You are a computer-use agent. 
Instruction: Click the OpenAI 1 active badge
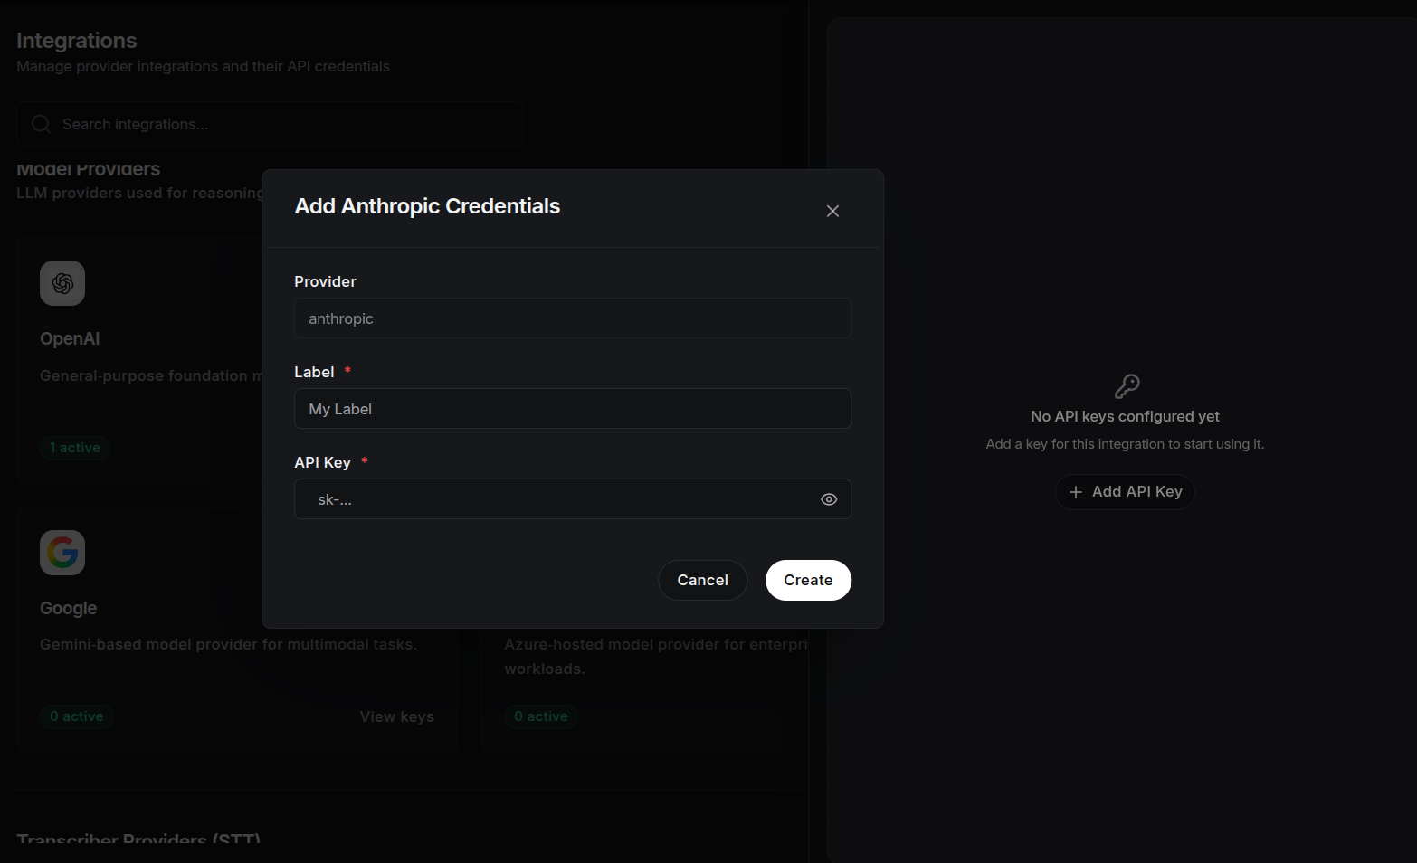75,448
